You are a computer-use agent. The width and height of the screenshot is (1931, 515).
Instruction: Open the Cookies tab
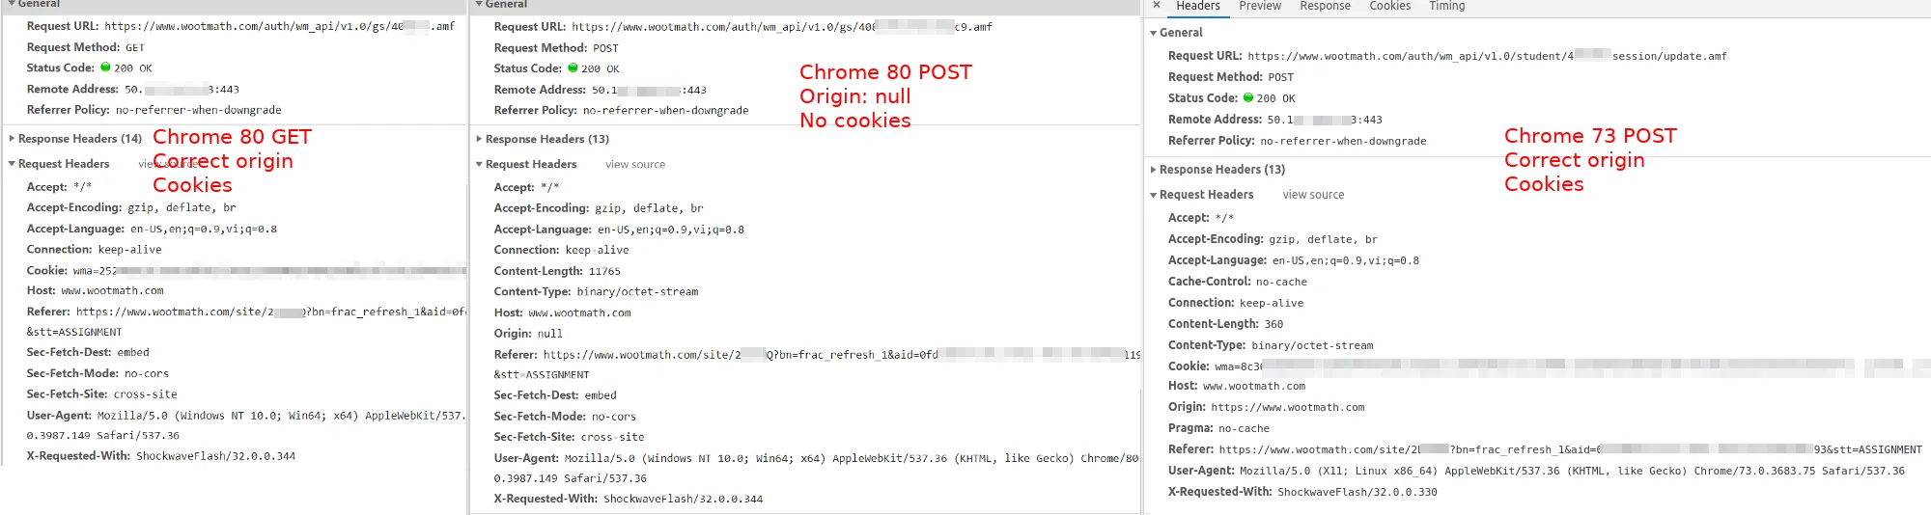point(1389,6)
